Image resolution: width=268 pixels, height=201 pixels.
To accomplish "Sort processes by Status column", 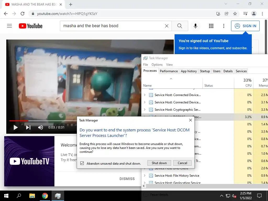I will (218, 83).
